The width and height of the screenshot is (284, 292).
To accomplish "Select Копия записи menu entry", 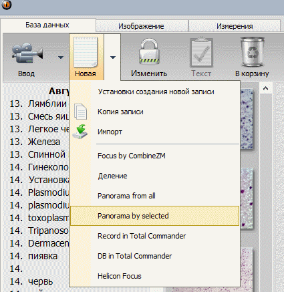I will pyautogui.click(x=154, y=112).
